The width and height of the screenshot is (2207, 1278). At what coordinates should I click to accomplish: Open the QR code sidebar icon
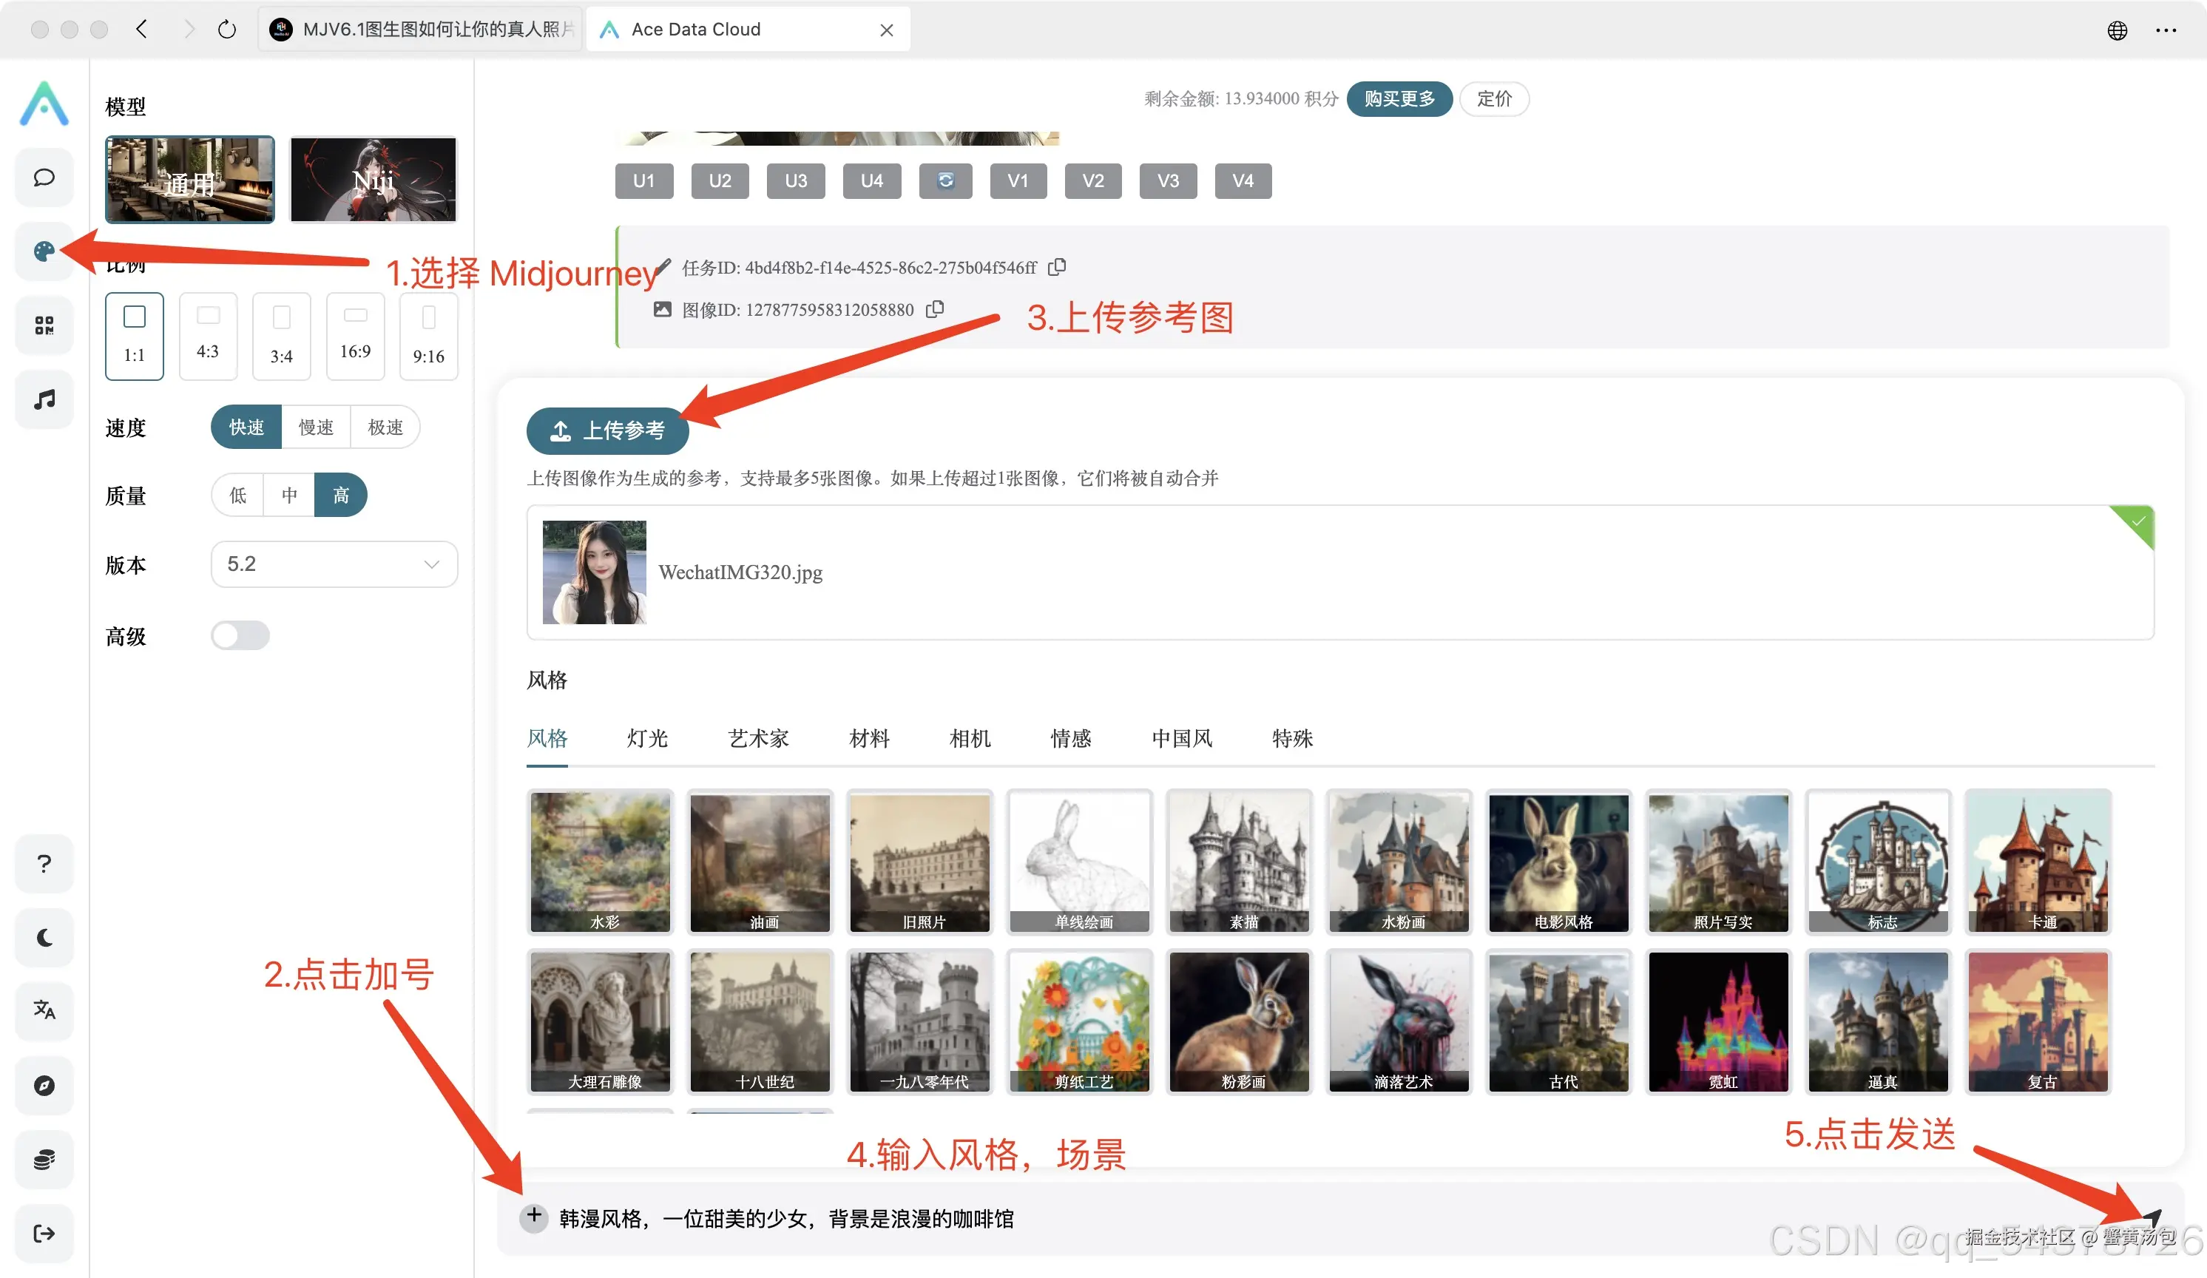coord(44,326)
